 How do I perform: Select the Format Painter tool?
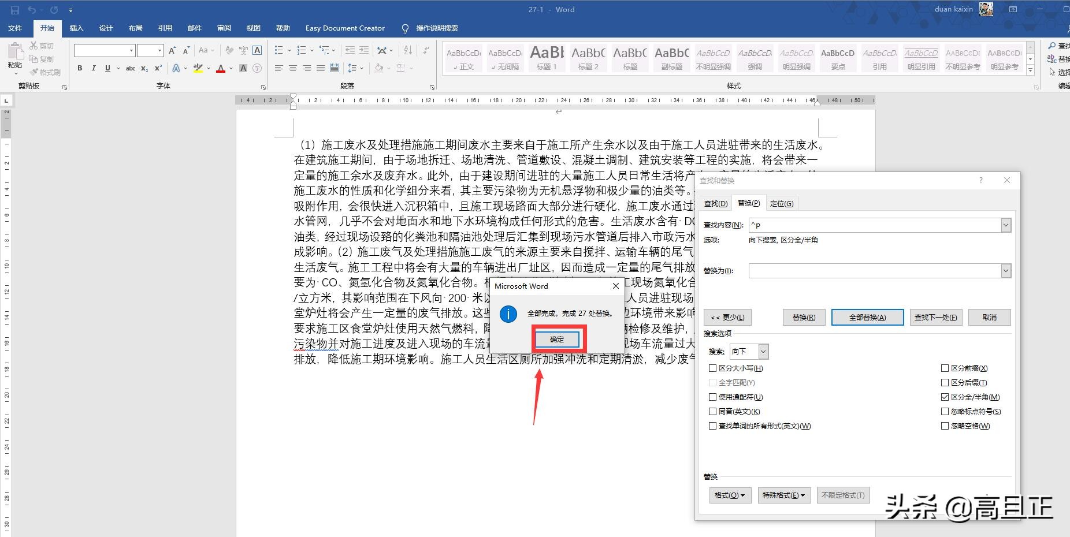tap(46, 72)
